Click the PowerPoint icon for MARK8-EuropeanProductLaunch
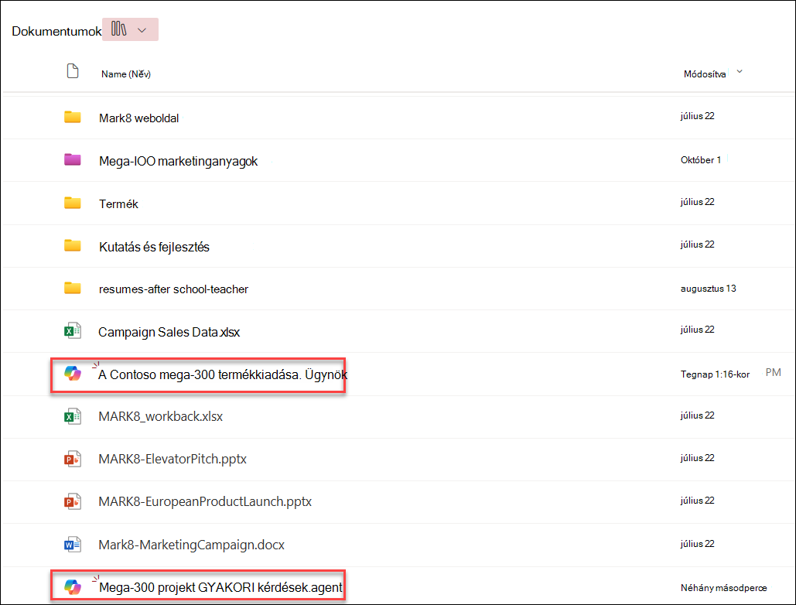The height and width of the screenshot is (605, 796). tap(73, 501)
